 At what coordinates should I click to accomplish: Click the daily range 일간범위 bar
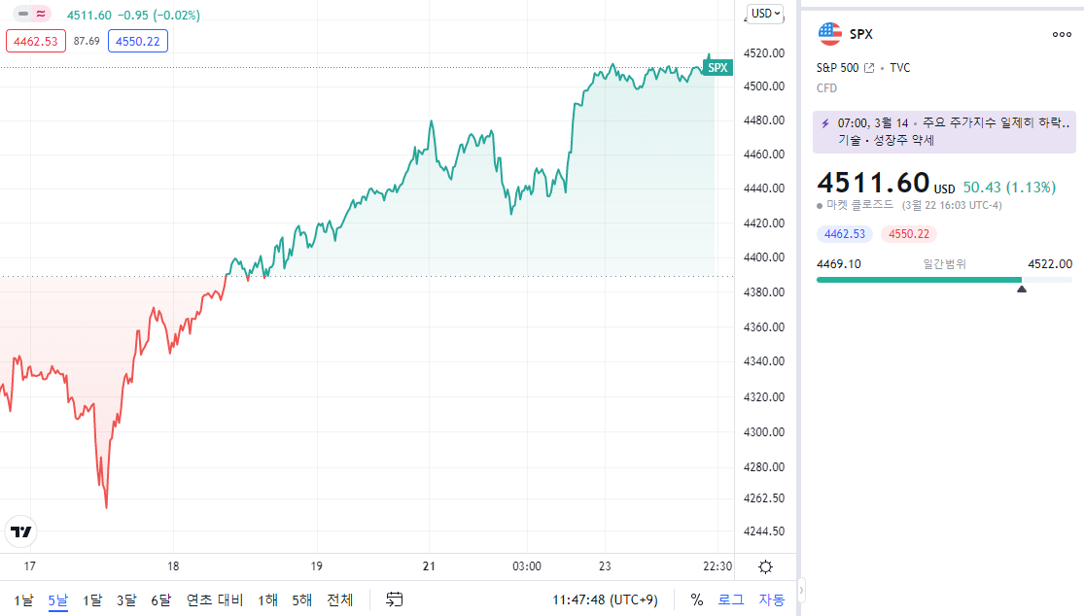(x=944, y=280)
